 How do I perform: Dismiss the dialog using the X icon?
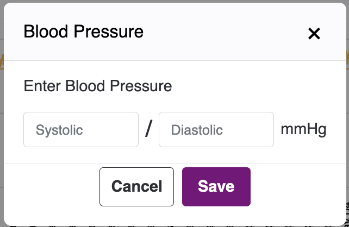314,34
